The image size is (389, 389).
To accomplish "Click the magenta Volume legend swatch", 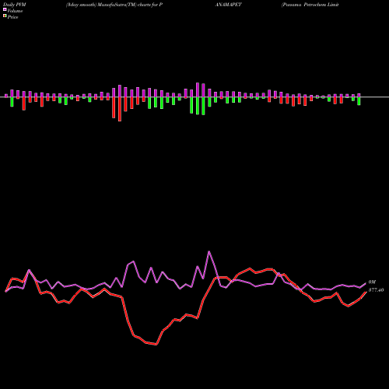I will 5,10.
